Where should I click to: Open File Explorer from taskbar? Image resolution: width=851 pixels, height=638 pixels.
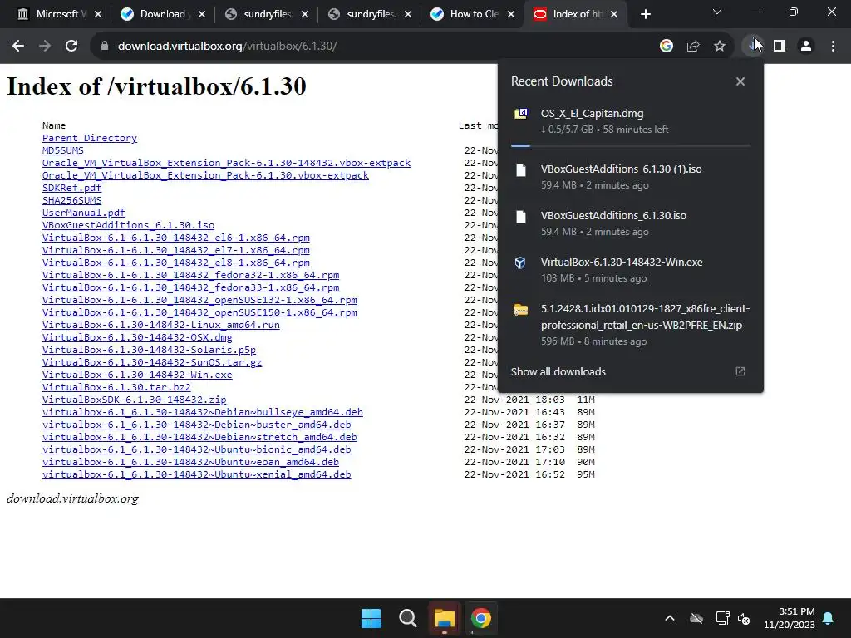pyautogui.click(x=445, y=618)
